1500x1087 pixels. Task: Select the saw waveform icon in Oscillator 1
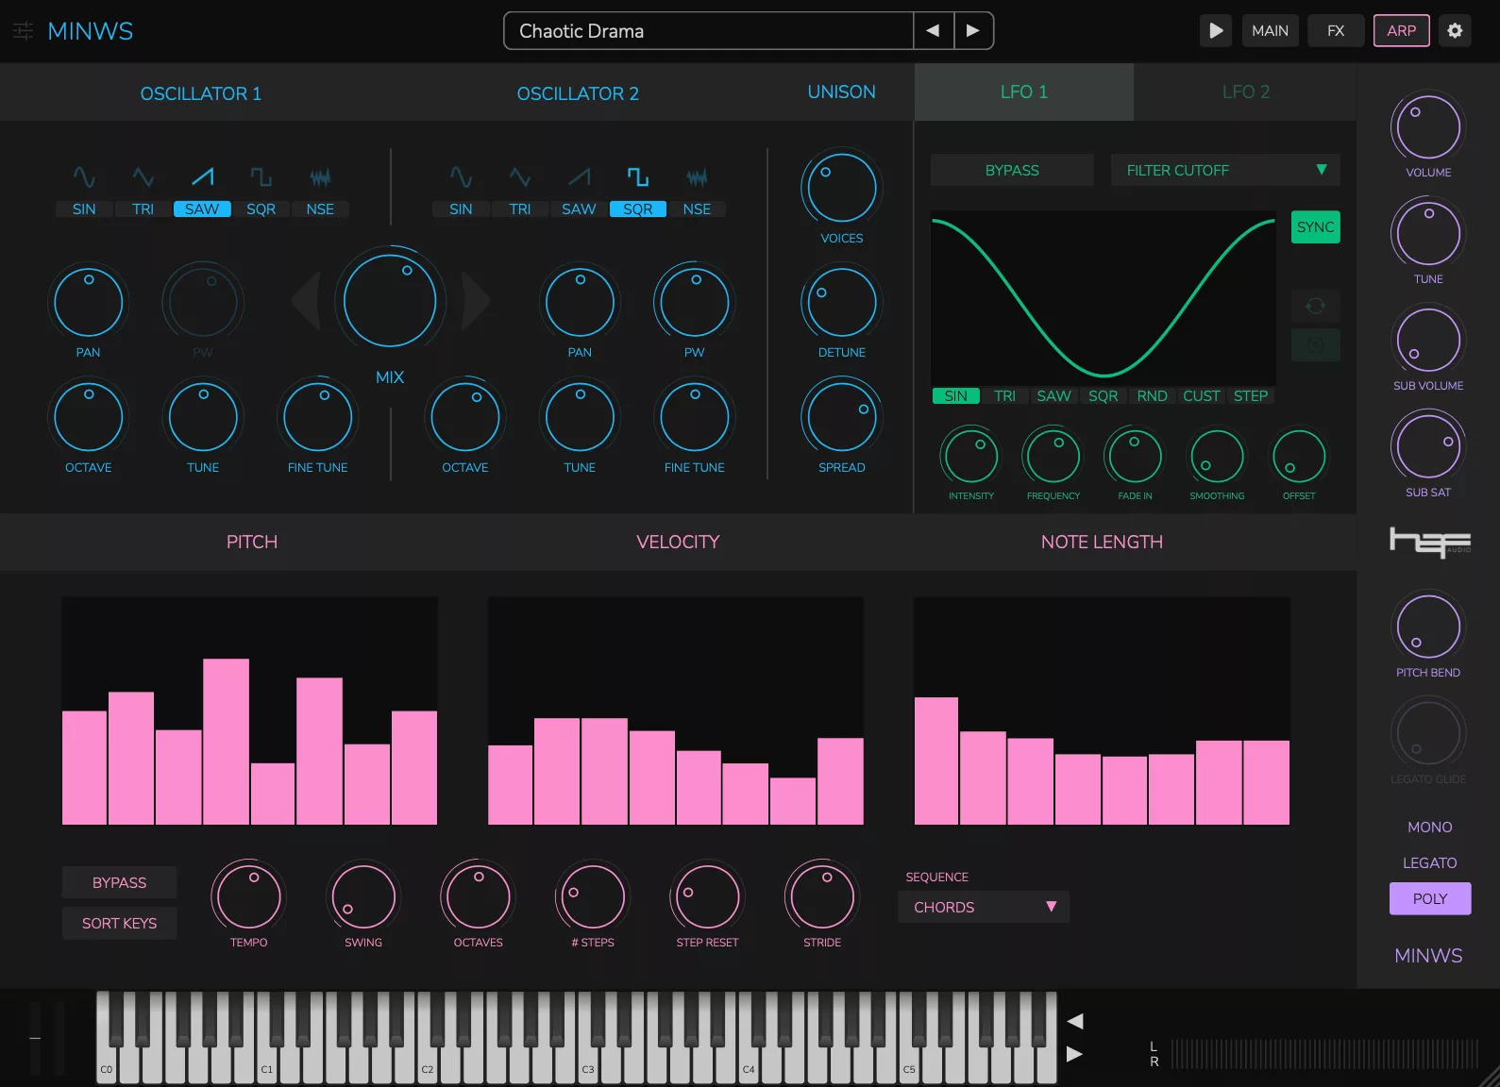pos(202,177)
